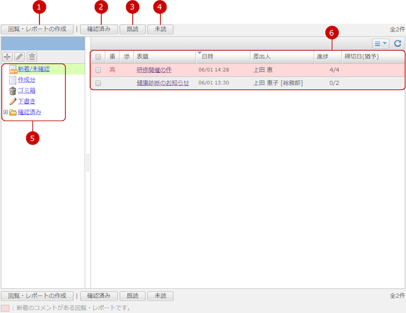Viewport: 406px width, 313px height.
Task: Click the add folder plus icon
Action: click(7, 56)
